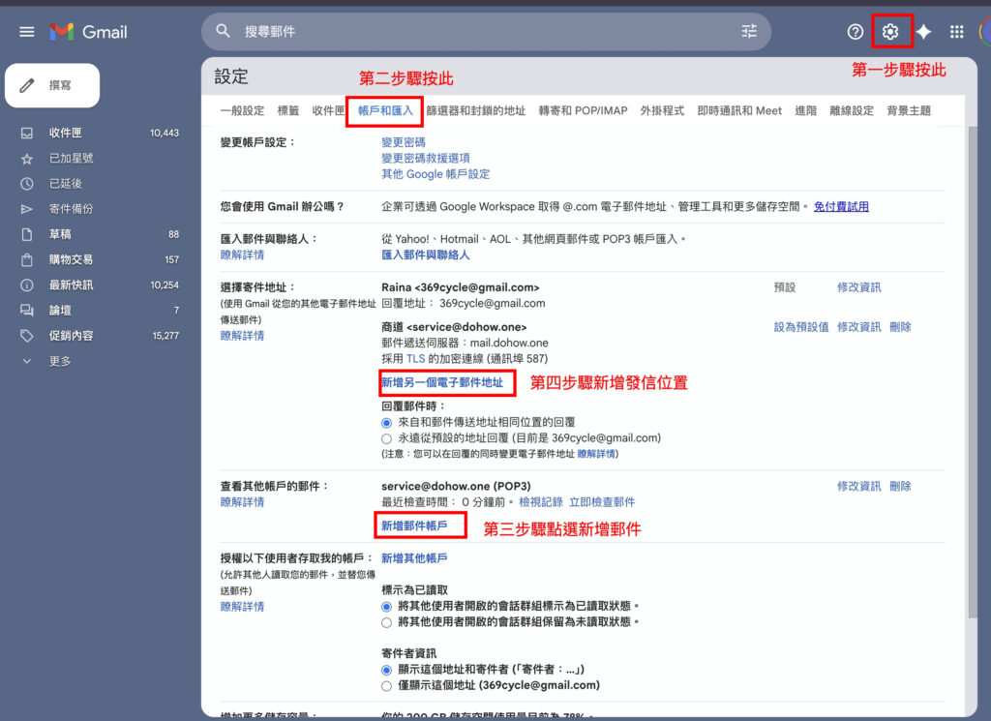The image size is (991, 721).
Task: Switch to the 篩選器和封鎖的地址 tab
Action: coord(475,111)
